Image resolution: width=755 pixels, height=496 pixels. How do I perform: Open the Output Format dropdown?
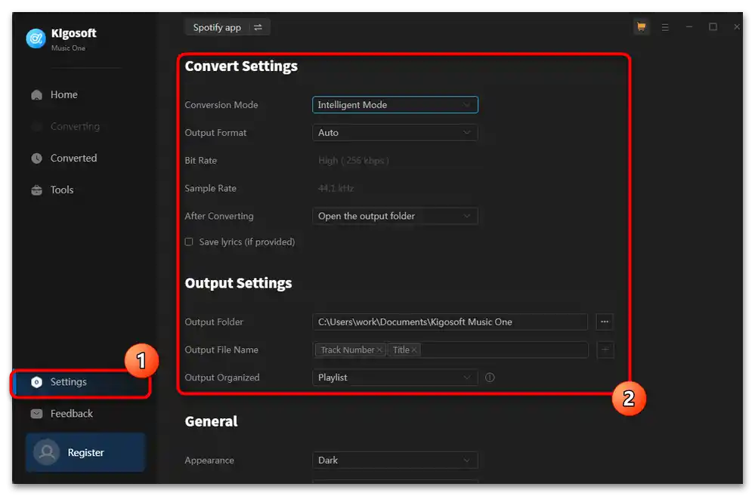click(x=395, y=133)
